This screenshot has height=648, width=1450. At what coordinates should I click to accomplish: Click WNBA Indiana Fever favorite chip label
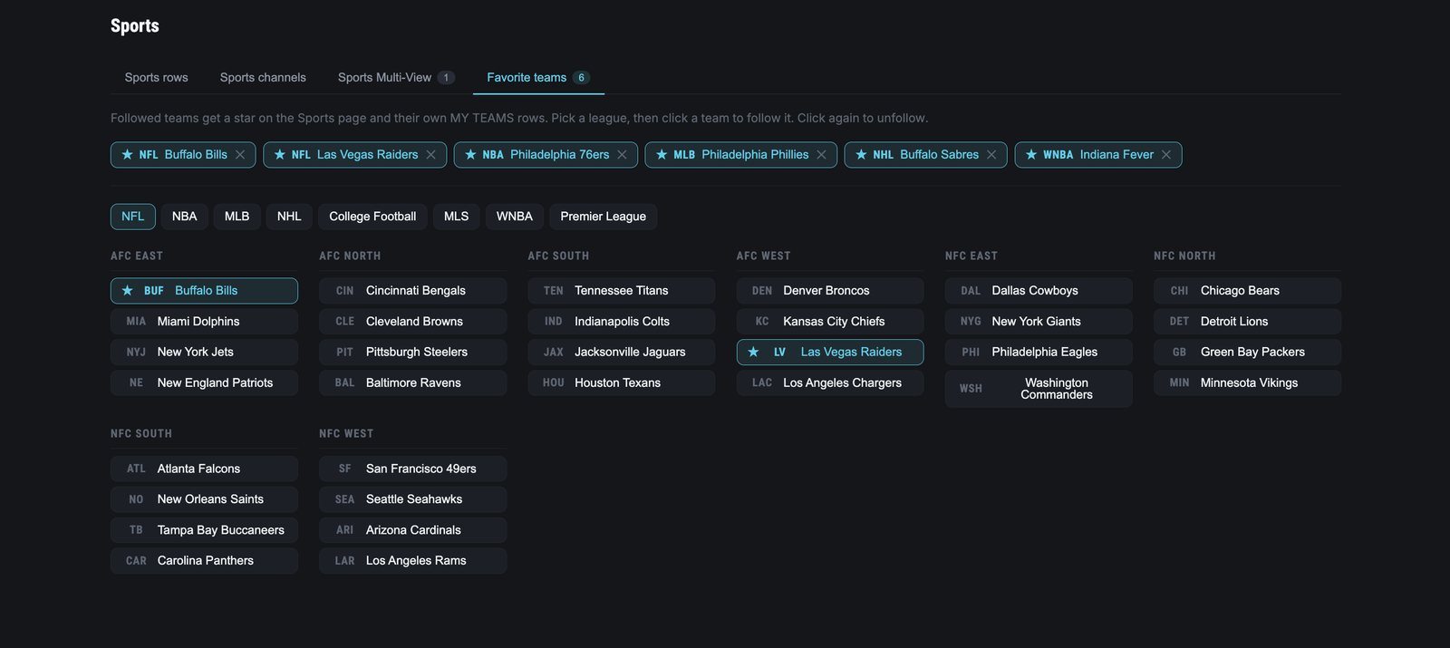coord(1098,155)
